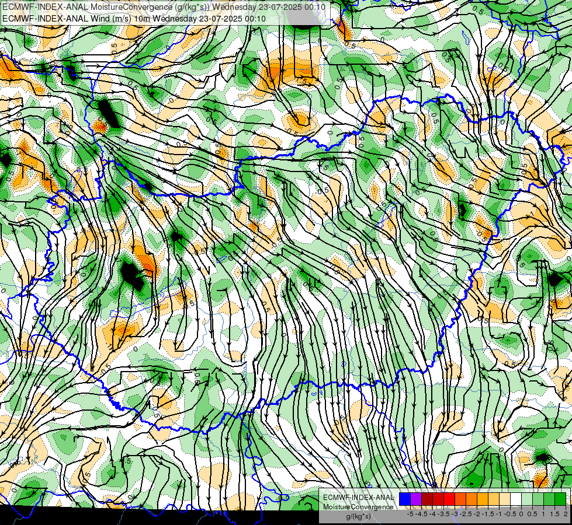Select the green swatch between 1 and 1.5
This screenshot has height=525, width=572.
[x=549, y=499]
